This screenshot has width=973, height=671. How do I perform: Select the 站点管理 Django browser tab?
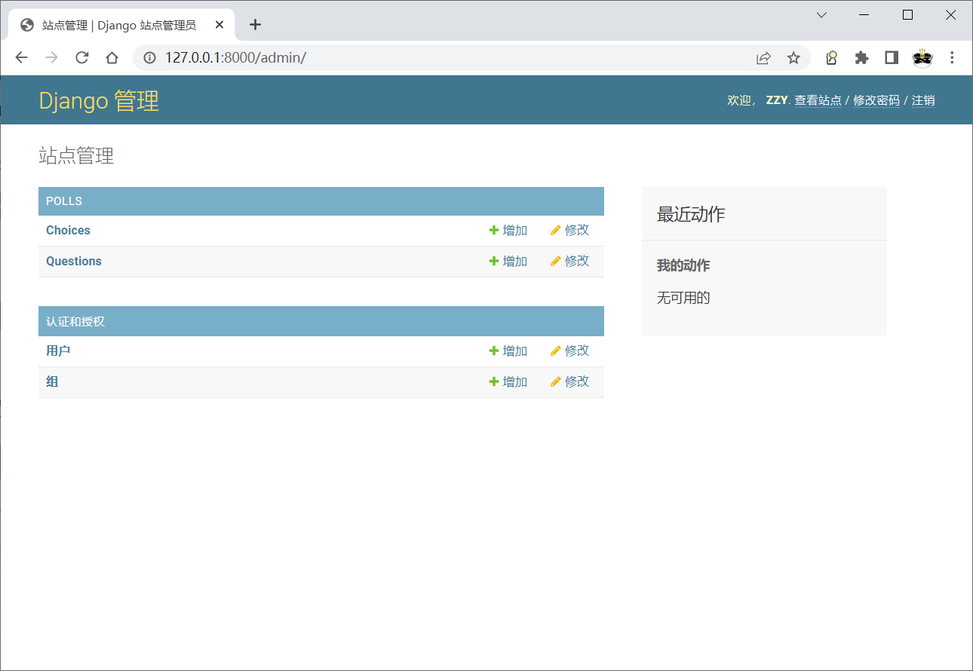[122, 25]
